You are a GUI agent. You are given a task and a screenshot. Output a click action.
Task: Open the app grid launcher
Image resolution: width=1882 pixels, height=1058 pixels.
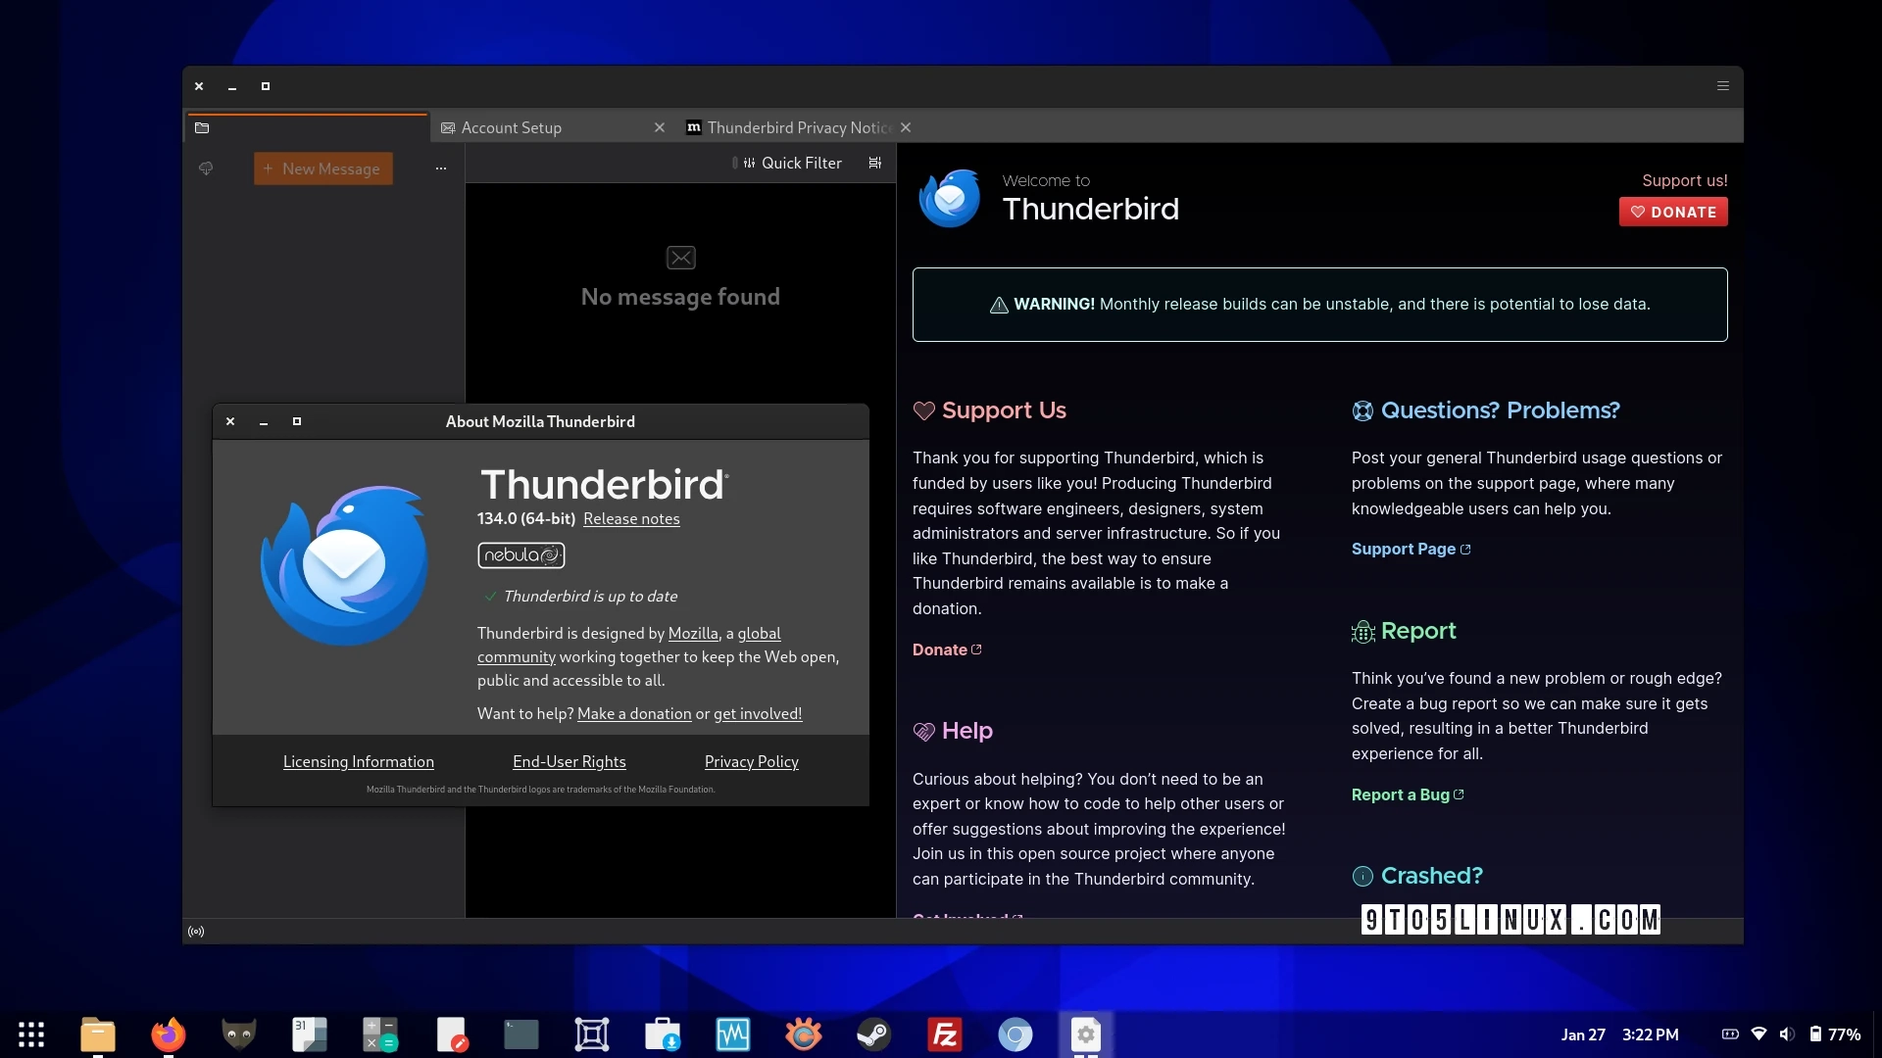[31, 1034]
